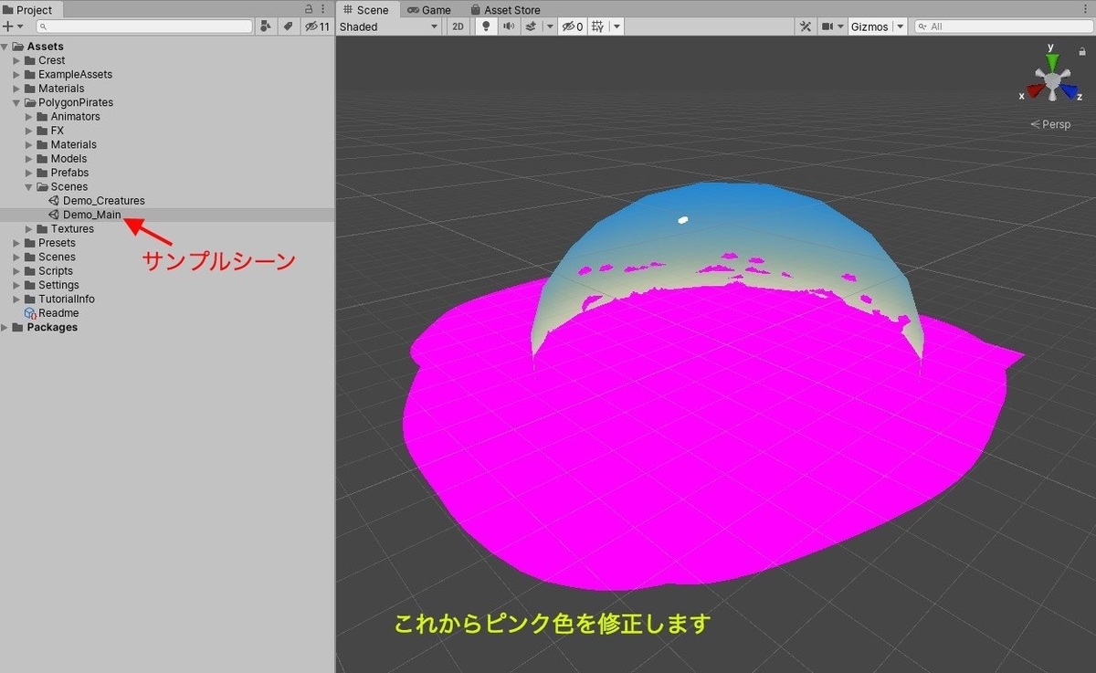Open the Gizmos dropdown arrow
The height and width of the screenshot is (673, 1096).
point(900,26)
